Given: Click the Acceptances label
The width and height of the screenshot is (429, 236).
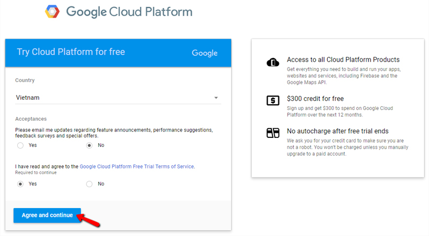Looking at the screenshot, I should pos(31,119).
